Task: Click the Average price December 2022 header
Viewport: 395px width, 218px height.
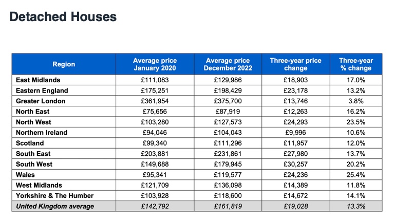Action: 228,64
